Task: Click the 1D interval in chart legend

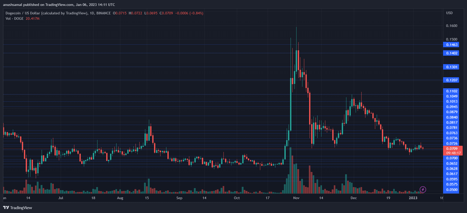Action: tap(92, 13)
